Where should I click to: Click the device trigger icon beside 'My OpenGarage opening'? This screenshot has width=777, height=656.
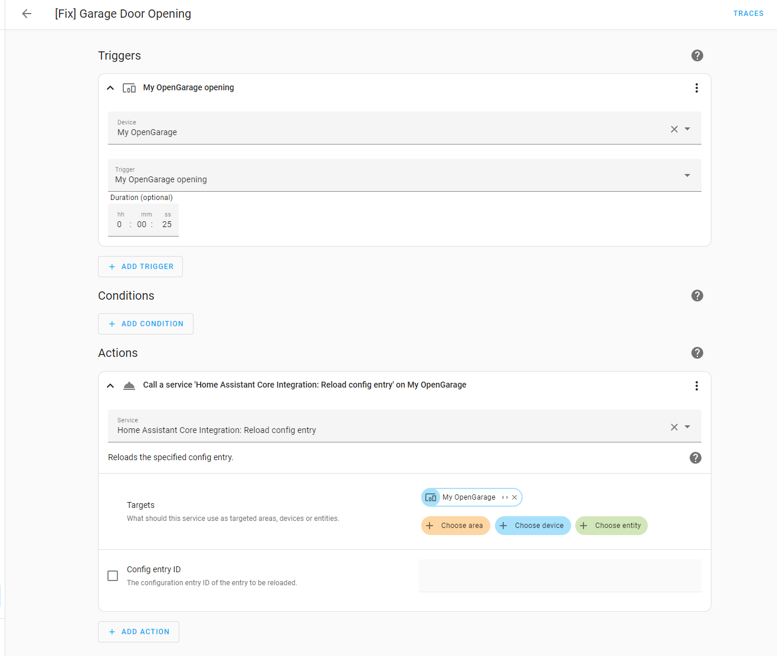[x=129, y=87]
